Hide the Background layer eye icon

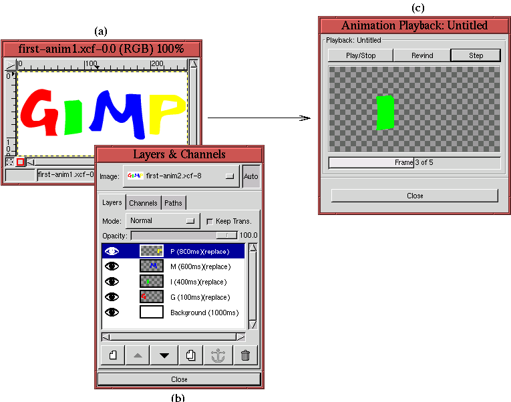(112, 313)
